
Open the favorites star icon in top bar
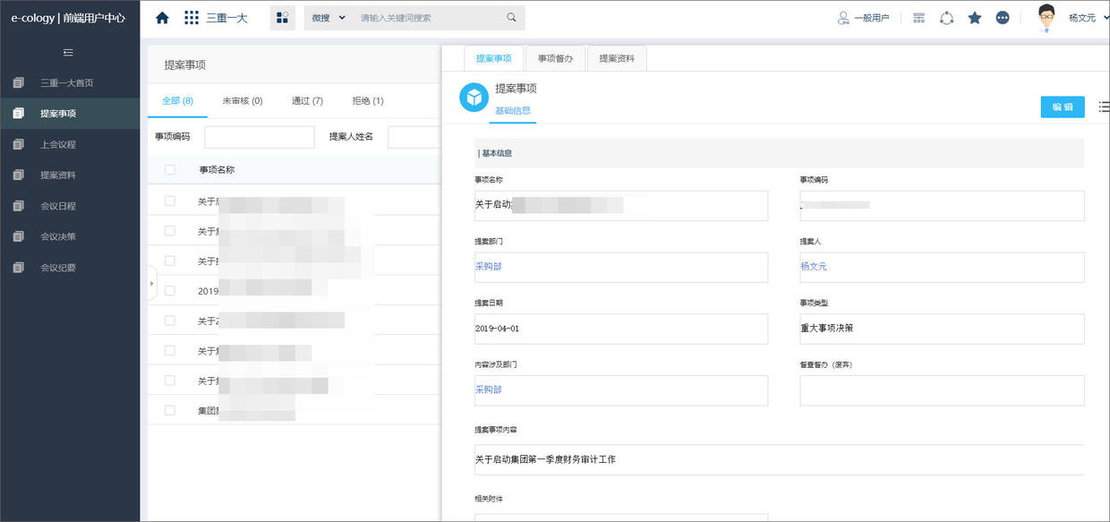pos(975,17)
